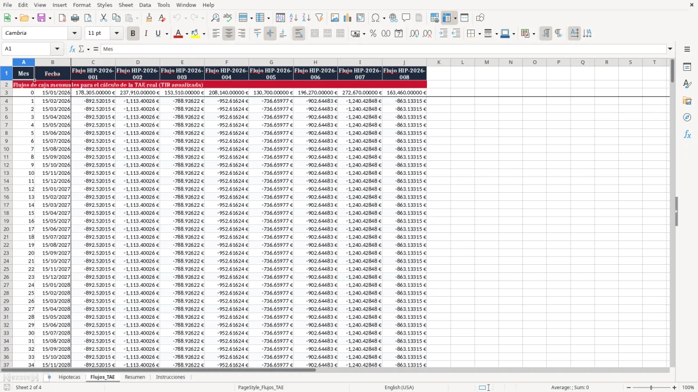Click the Copy icon
The height and width of the screenshot is (392, 698).
(116, 18)
